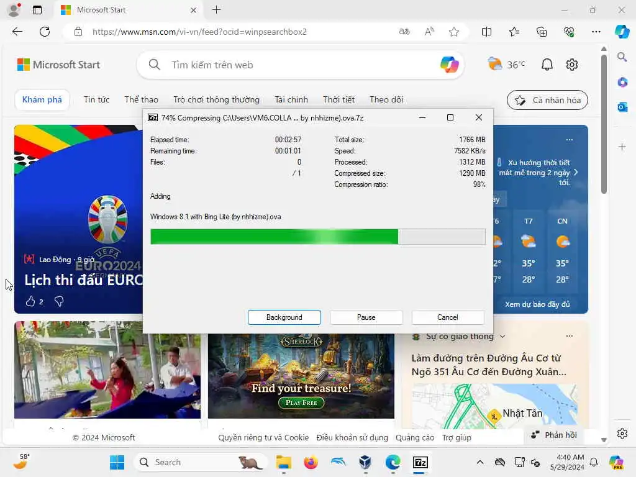Image resolution: width=636 pixels, height=477 pixels.
Task: Click the 7-Zip taskbar icon
Action: (x=420, y=462)
